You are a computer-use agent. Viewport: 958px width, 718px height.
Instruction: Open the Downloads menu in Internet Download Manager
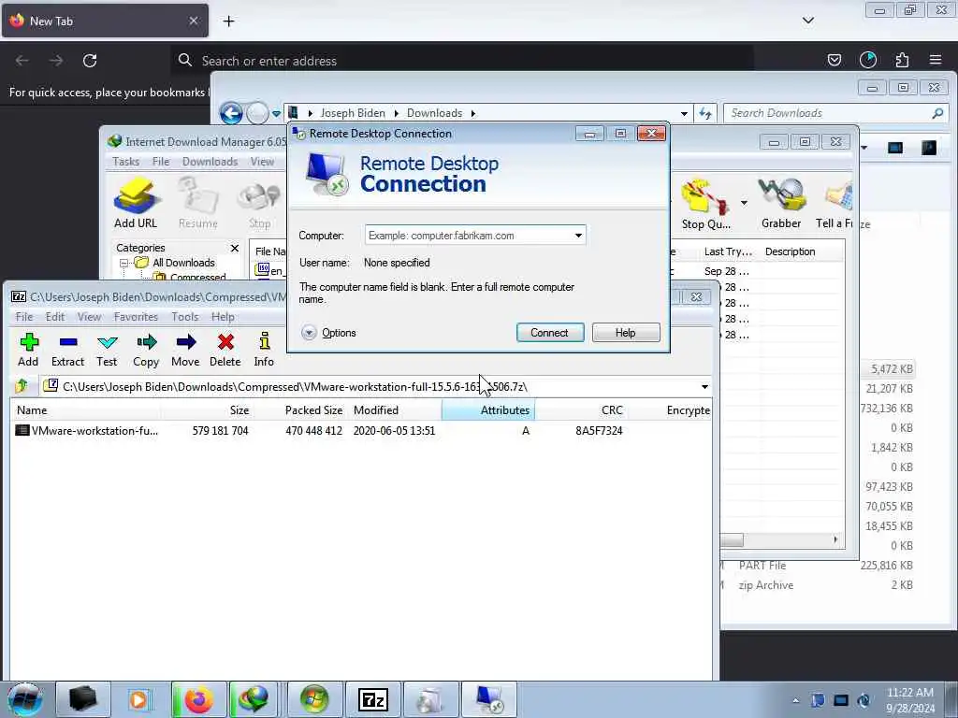210,162
